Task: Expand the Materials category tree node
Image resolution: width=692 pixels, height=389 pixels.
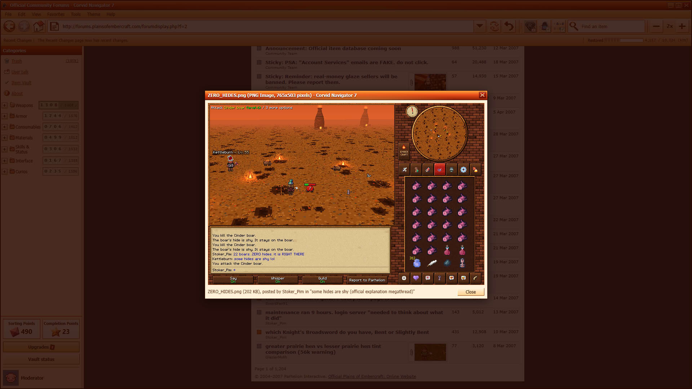Action: pos(5,138)
